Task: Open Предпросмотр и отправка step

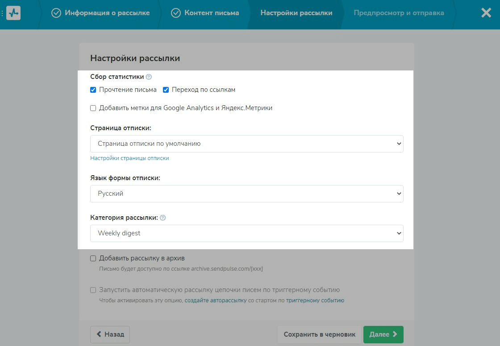Action: [399, 13]
